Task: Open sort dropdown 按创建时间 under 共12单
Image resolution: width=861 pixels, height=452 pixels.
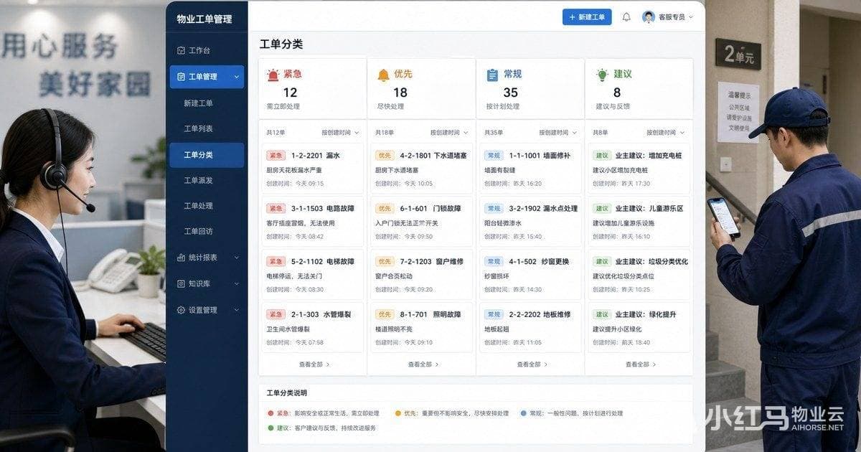Action: [x=340, y=133]
